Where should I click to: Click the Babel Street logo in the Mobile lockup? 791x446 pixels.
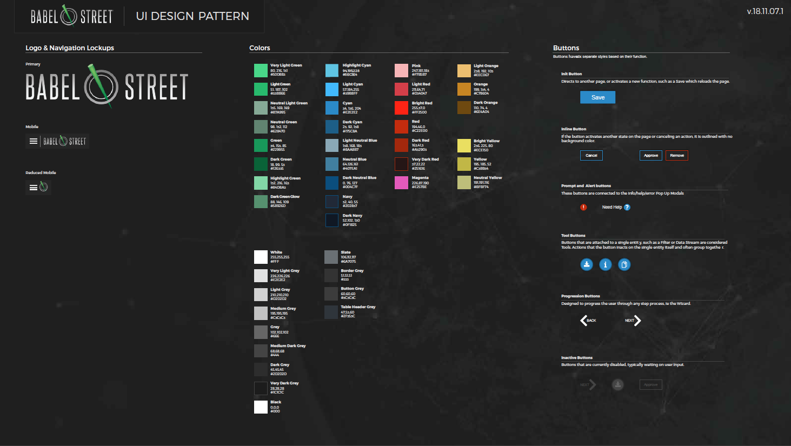click(65, 141)
